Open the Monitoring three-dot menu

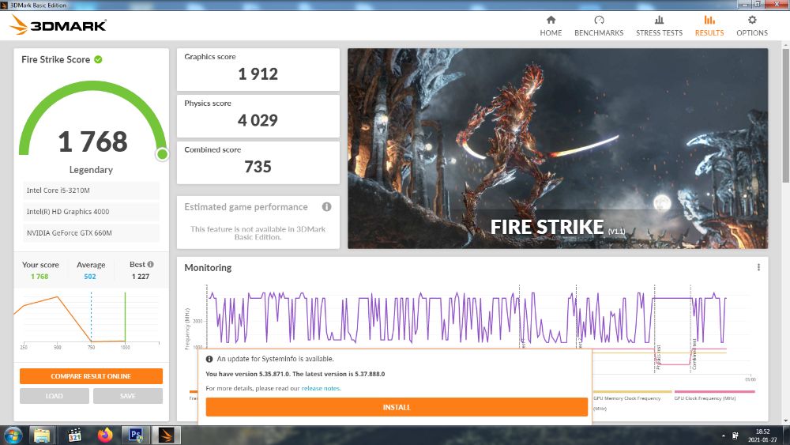[x=758, y=268]
